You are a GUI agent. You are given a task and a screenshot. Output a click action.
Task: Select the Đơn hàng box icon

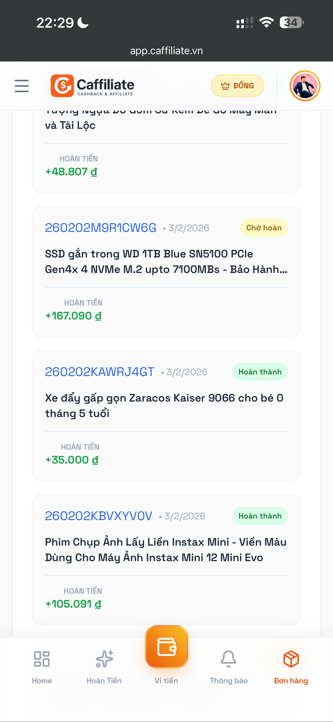pos(291,659)
